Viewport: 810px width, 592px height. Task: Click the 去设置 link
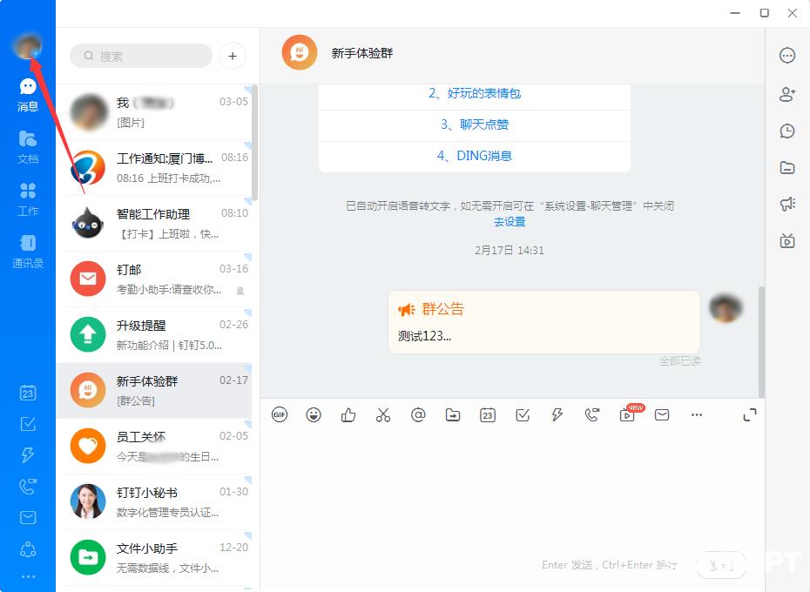(510, 222)
